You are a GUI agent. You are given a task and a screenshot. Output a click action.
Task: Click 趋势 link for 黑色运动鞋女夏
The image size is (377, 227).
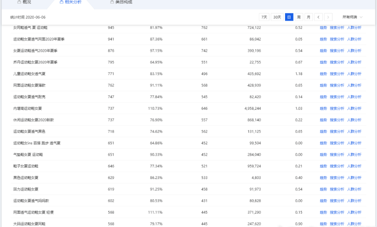(323, 178)
